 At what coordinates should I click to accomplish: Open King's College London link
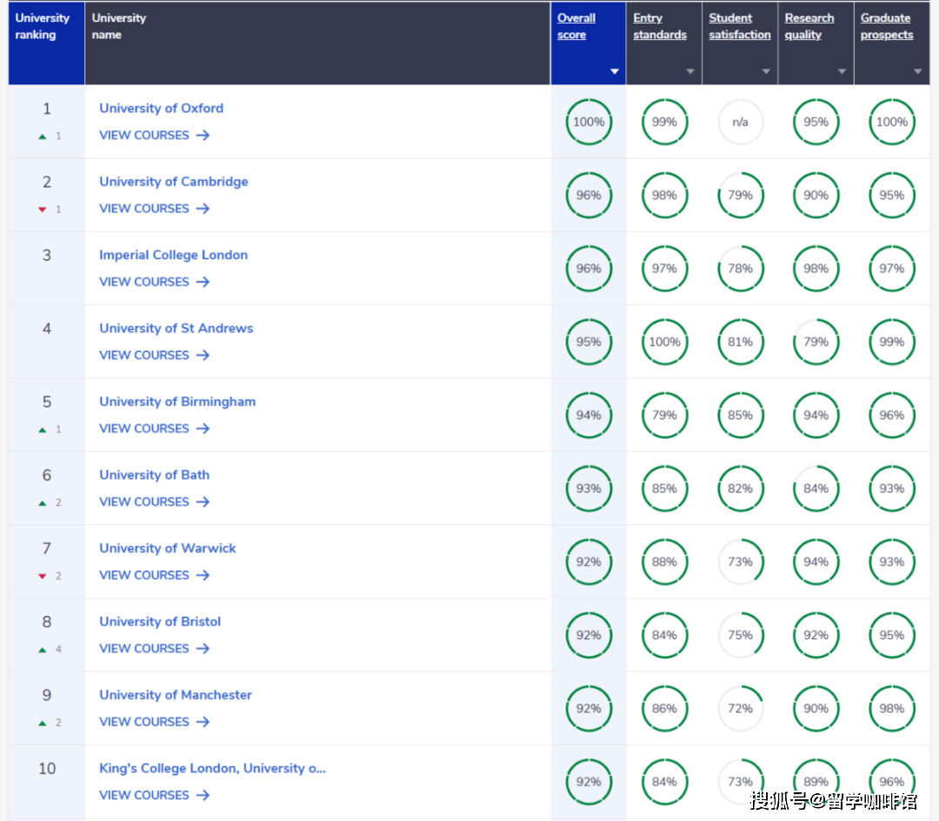pos(213,768)
